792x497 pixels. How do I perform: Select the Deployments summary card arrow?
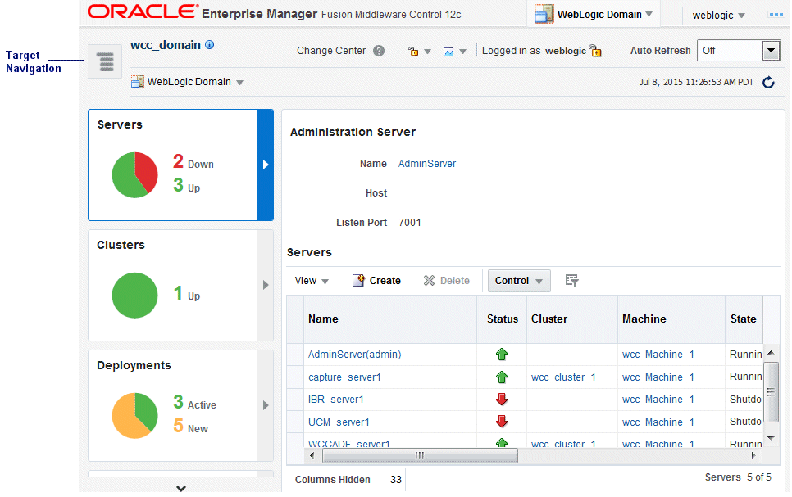[x=265, y=405]
